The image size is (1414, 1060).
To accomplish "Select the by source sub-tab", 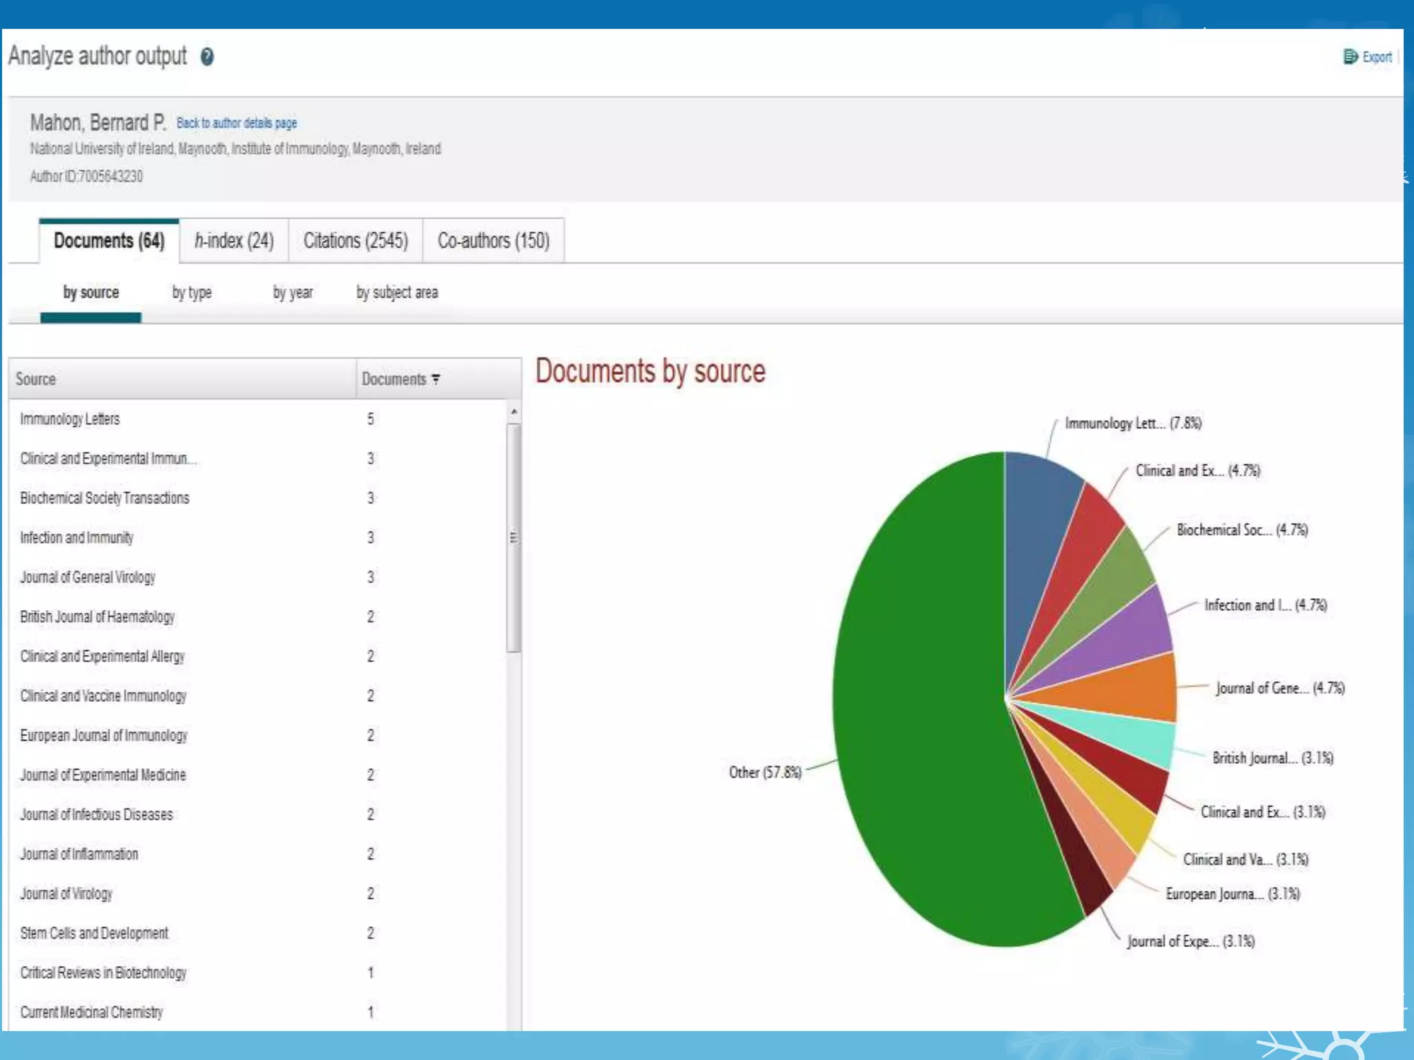I will [91, 293].
